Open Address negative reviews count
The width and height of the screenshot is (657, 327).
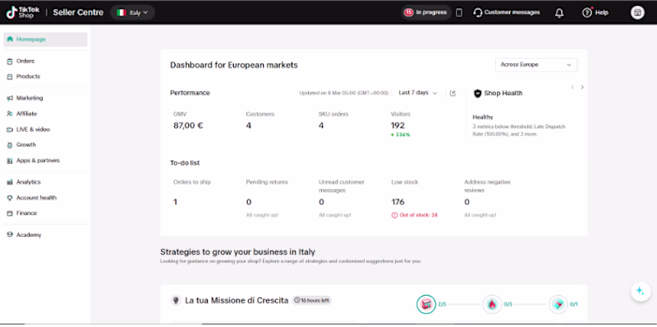tap(466, 202)
